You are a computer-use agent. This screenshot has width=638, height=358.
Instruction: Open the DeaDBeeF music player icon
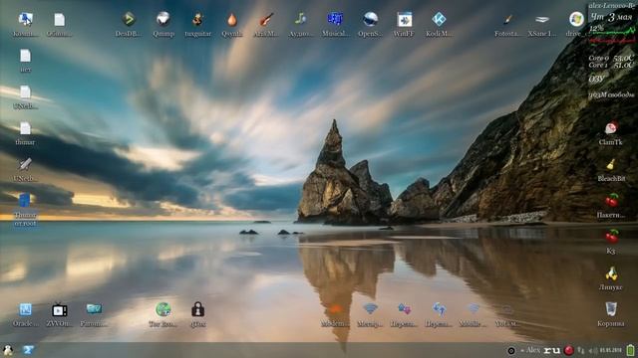click(129, 19)
